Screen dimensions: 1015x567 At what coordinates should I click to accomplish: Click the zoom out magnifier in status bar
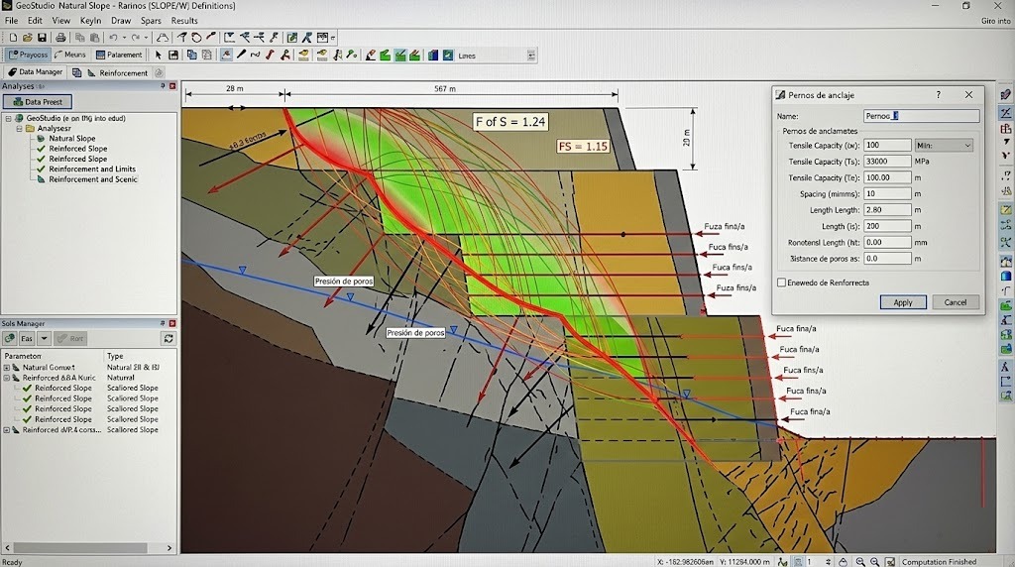click(860, 562)
